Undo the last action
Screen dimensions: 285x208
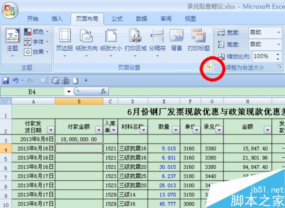[15, 81]
